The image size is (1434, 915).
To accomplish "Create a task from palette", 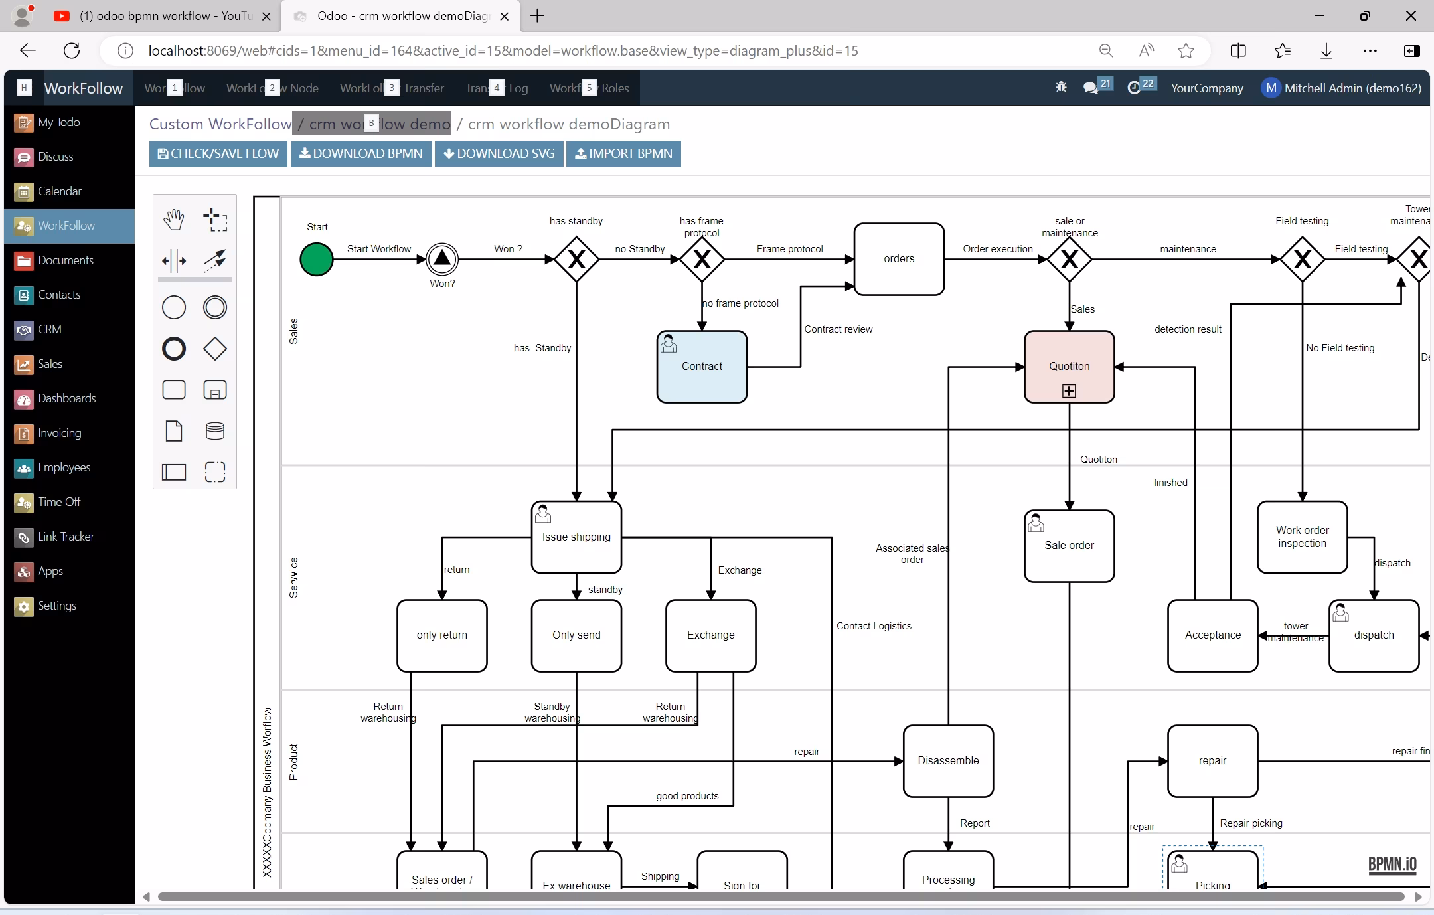I will 174,390.
